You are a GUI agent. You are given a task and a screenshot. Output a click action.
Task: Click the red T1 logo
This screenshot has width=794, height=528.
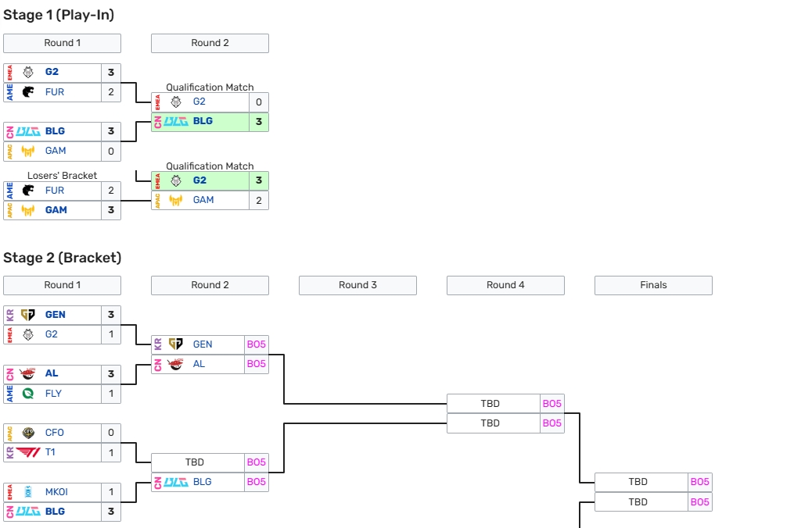[x=29, y=453]
